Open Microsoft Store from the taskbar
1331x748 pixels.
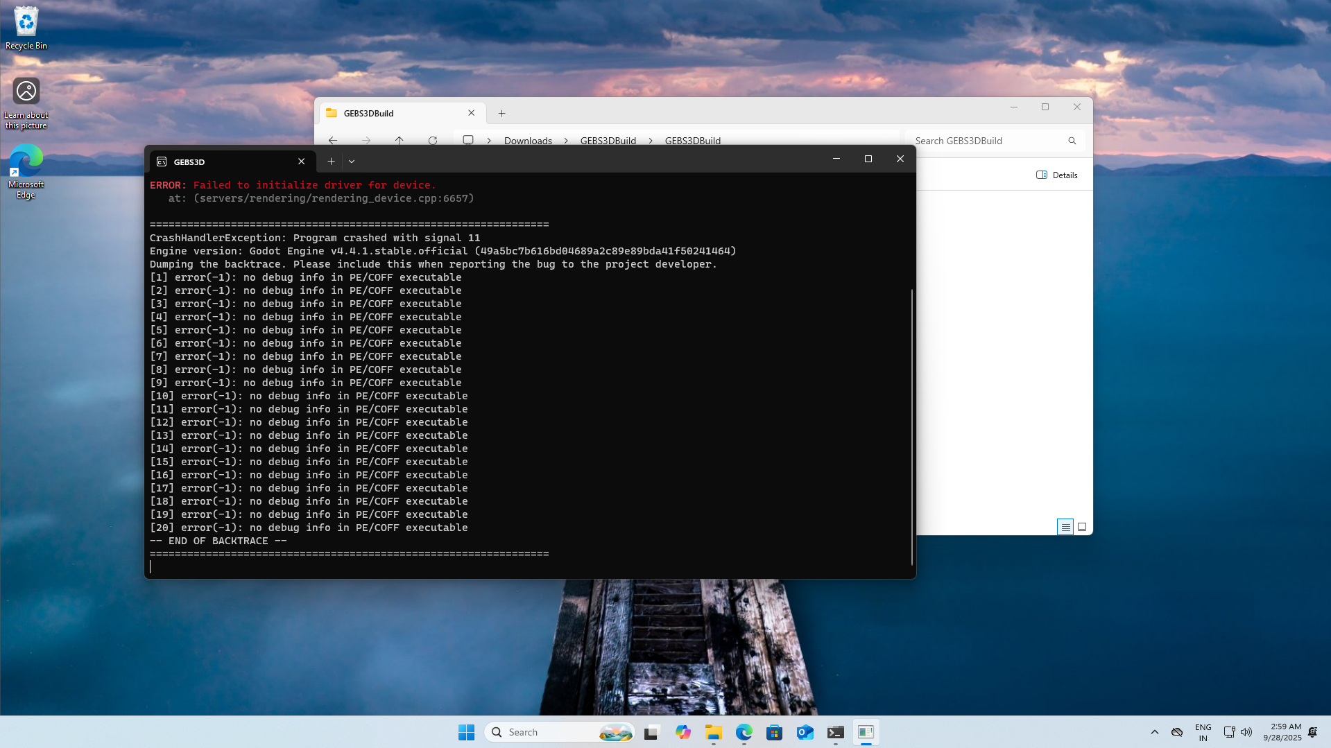point(775,732)
